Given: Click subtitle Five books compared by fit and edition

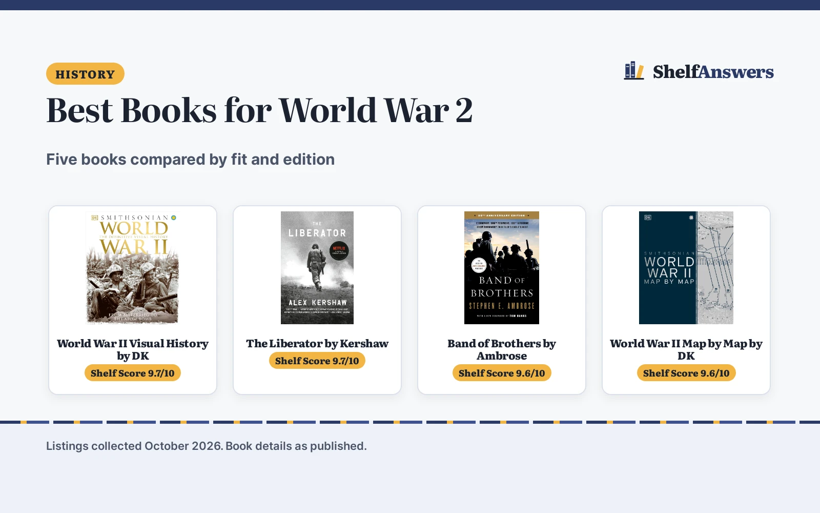Looking at the screenshot, I should tap(190, 160).
